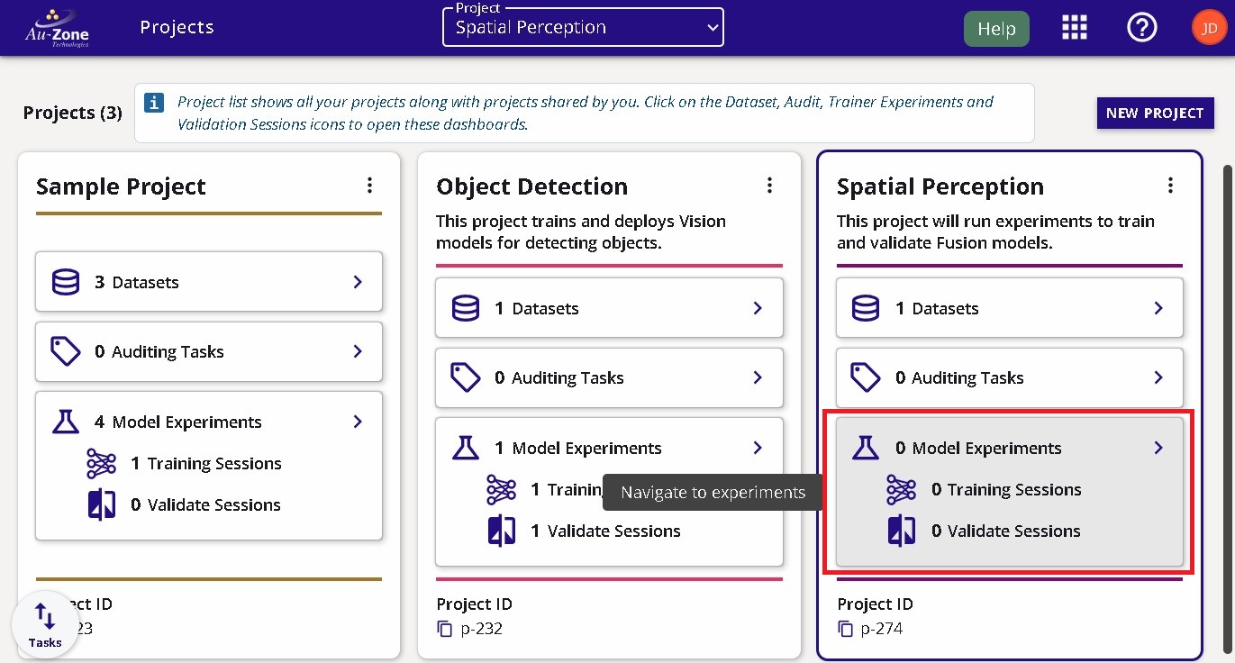Click the question mark help icon

click(x=1141, y=28)
